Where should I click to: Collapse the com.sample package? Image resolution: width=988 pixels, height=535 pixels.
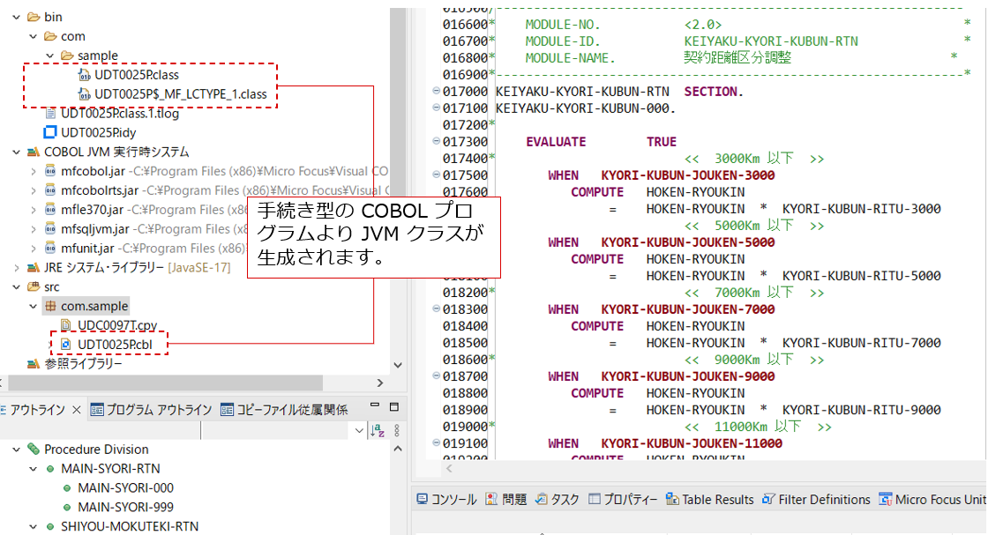pos(34,307)
